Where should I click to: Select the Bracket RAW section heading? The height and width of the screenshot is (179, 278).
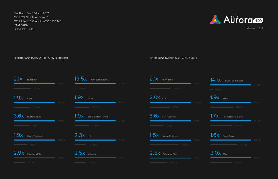coord(41,58)
